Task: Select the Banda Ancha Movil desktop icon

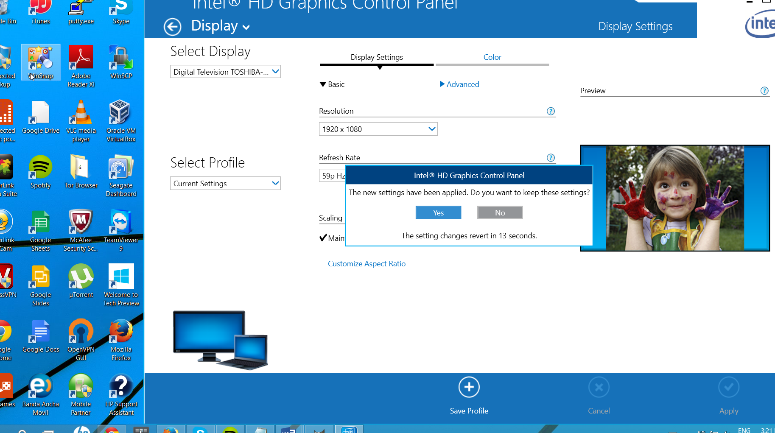Action: tap(41, 394)
